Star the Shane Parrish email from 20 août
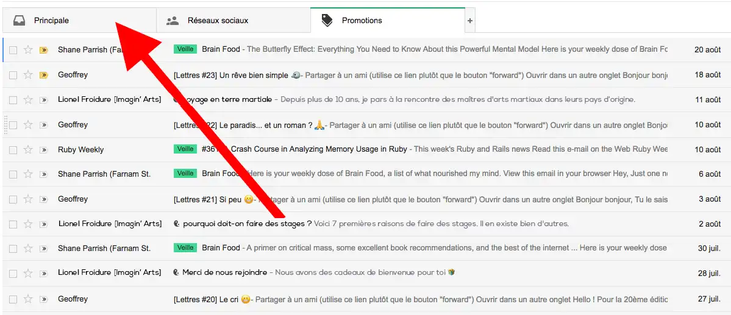The height and width of the screenshot is (315, 731). (x=28, y=49)
